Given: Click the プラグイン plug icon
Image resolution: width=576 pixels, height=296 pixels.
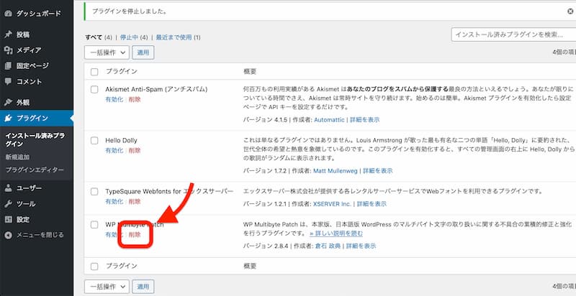Looking at the screenshot, I should point(8,118).
